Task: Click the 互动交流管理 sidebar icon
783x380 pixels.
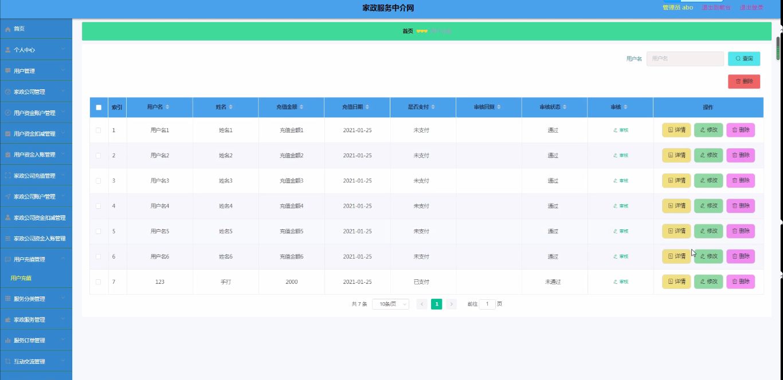Action: pyautogui.click(x=8, y=361)
